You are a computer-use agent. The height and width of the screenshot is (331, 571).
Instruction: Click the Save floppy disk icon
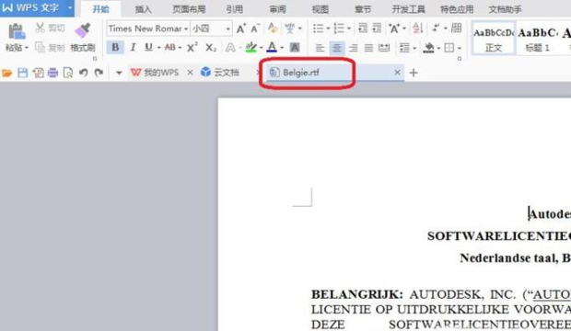coord(23,73)
